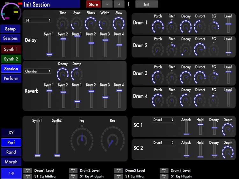This screenshot has height=179, width=239.
Task: Toggle the Perf mode button
Action: coord(11,142)
